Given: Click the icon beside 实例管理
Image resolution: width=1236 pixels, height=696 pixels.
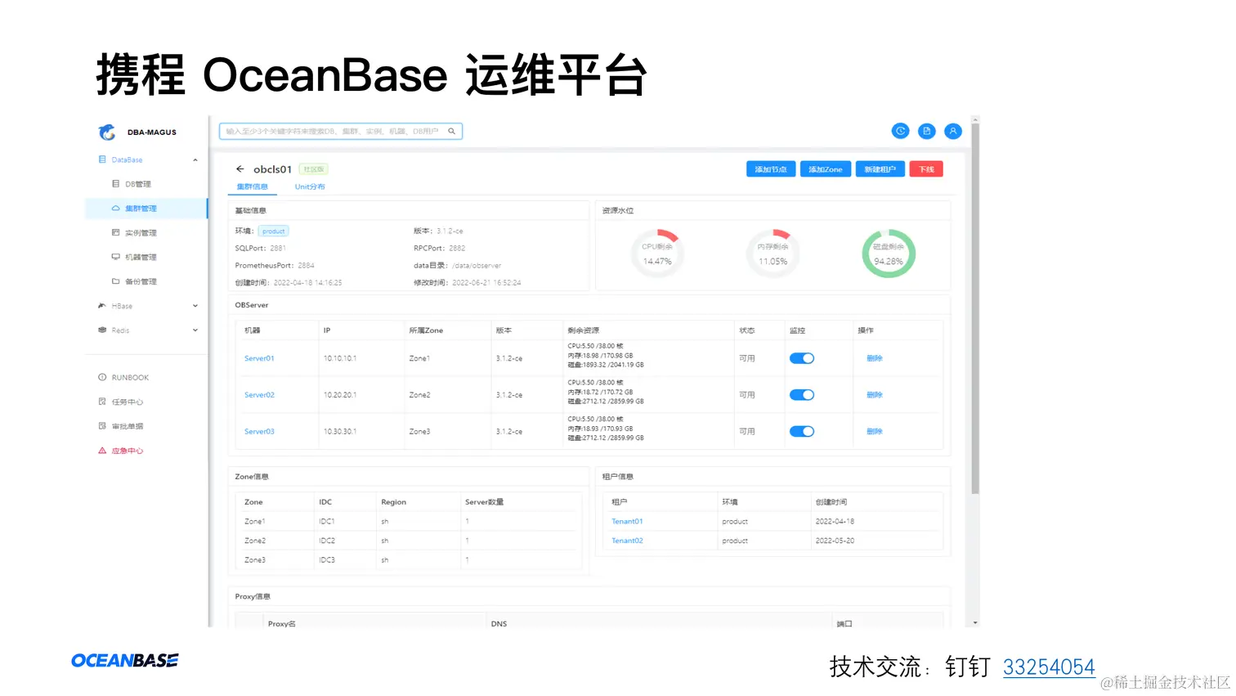Looking at the screenshot, I should point(116,233).
